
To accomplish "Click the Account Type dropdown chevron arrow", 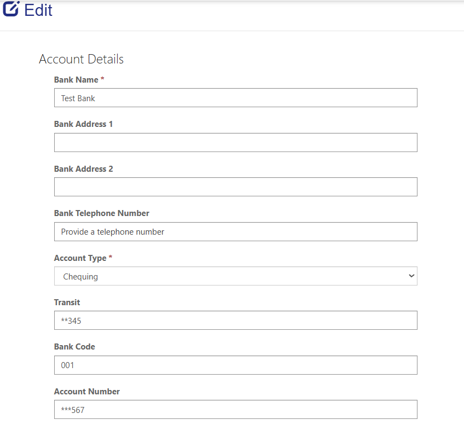I will pos(411,276).
